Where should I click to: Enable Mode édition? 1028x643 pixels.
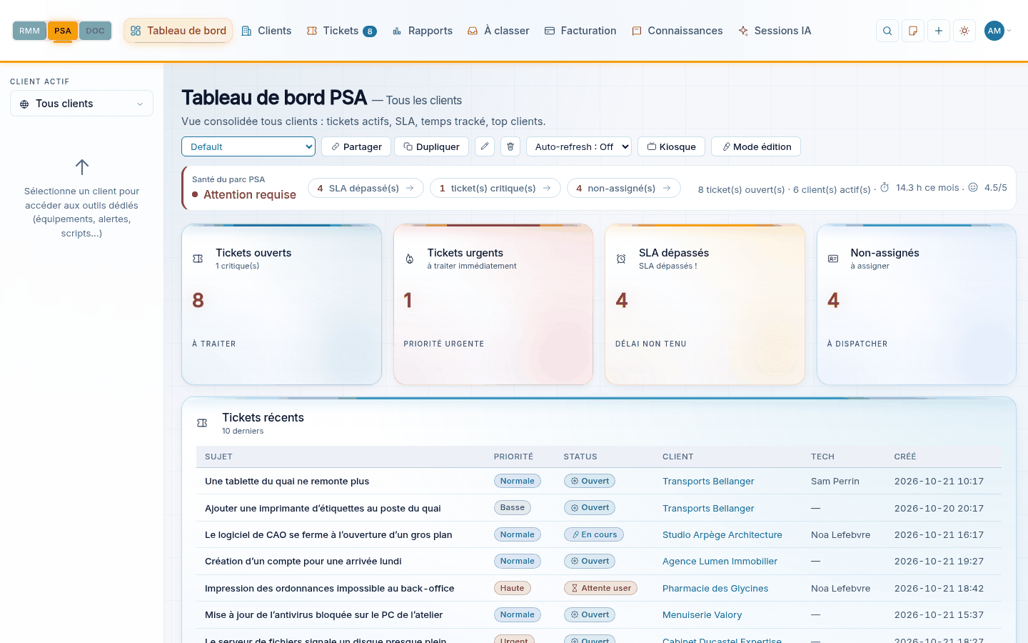pos(756,146)
